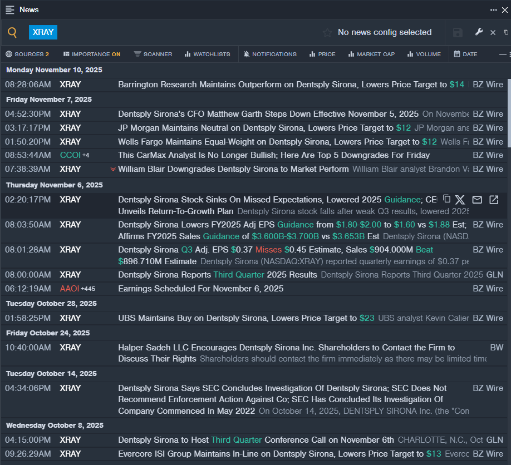Toggle the Notifications bell filter
511x465 pixels.
point(271,54)
